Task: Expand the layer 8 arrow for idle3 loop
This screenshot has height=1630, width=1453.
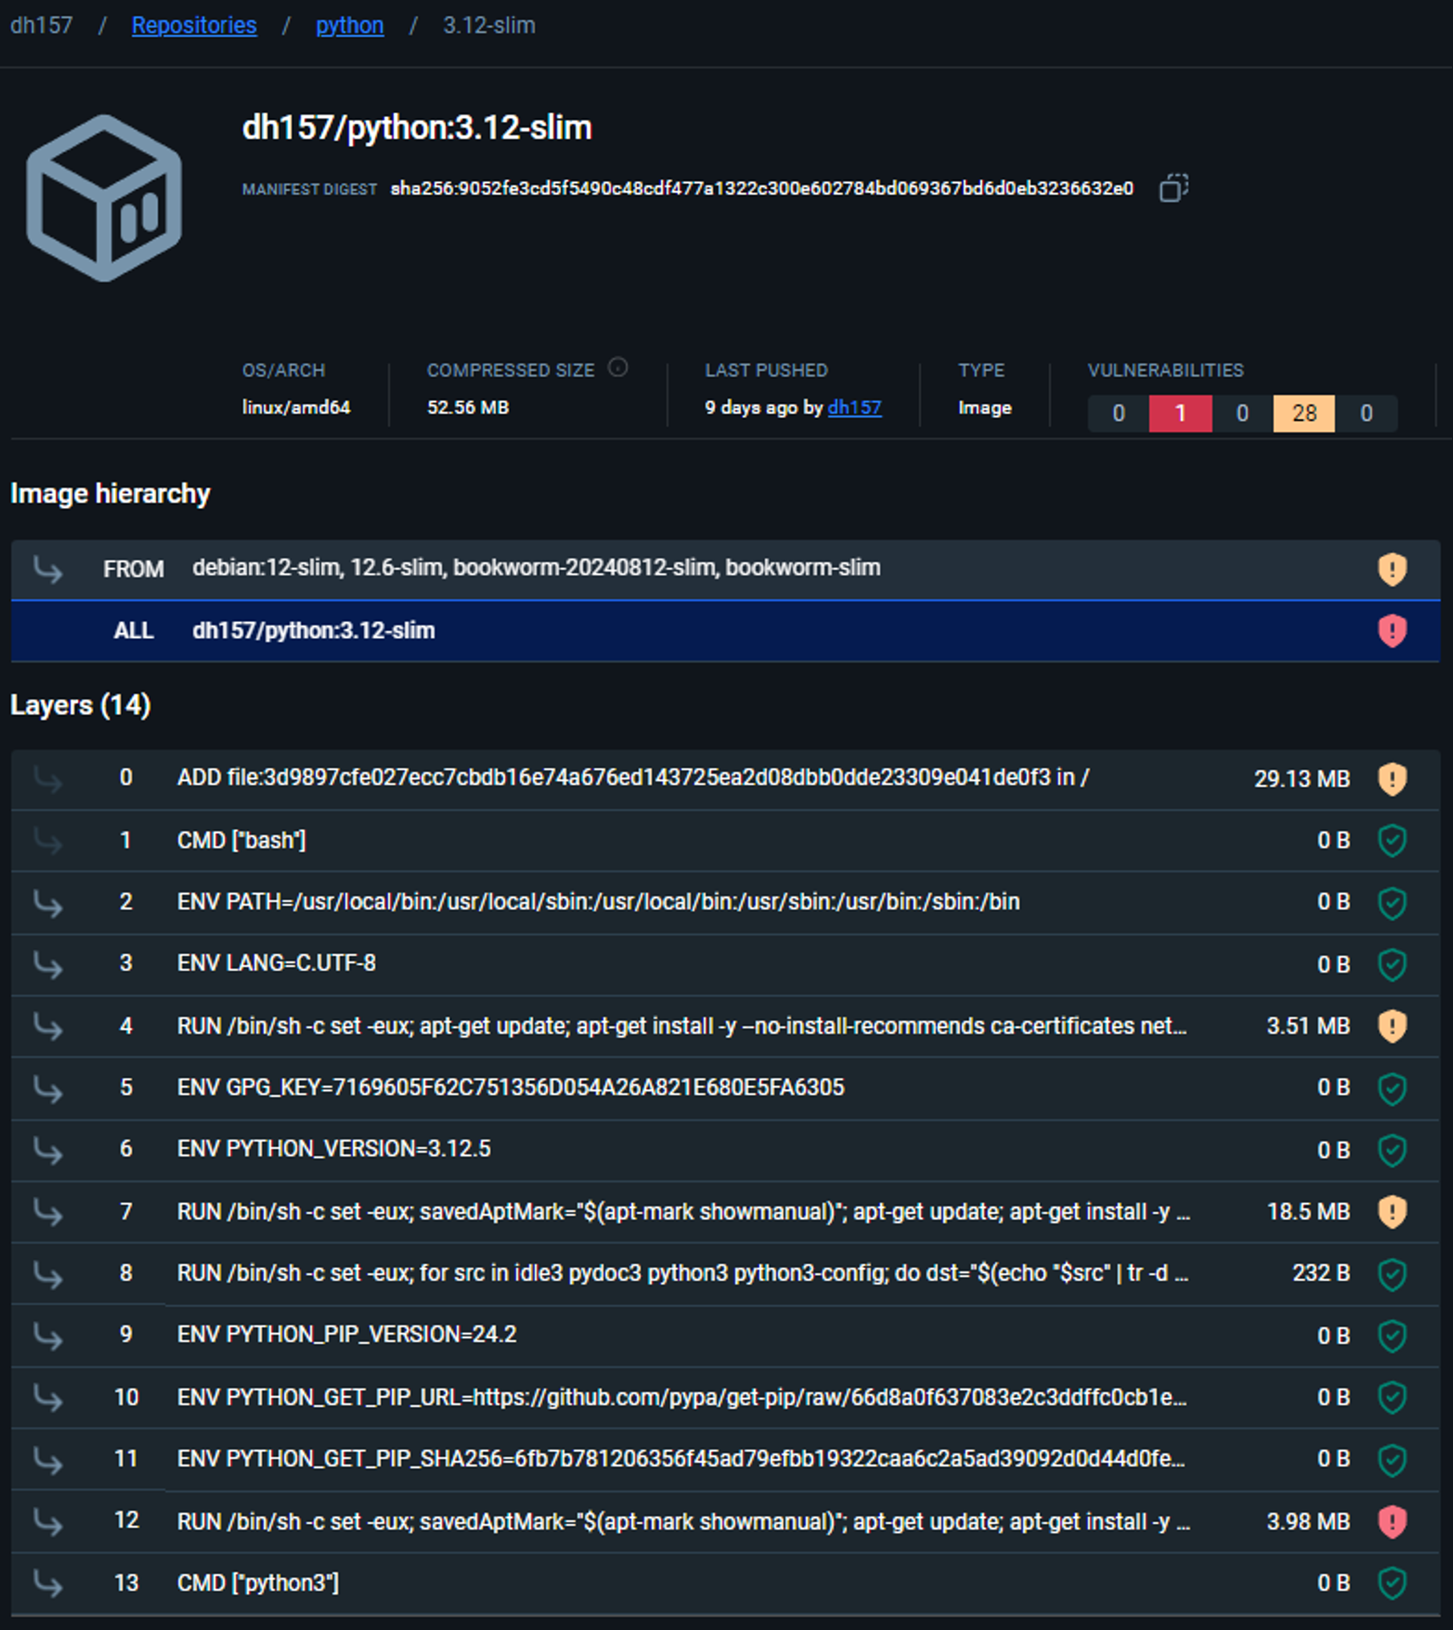Action: pos(48,1274)
